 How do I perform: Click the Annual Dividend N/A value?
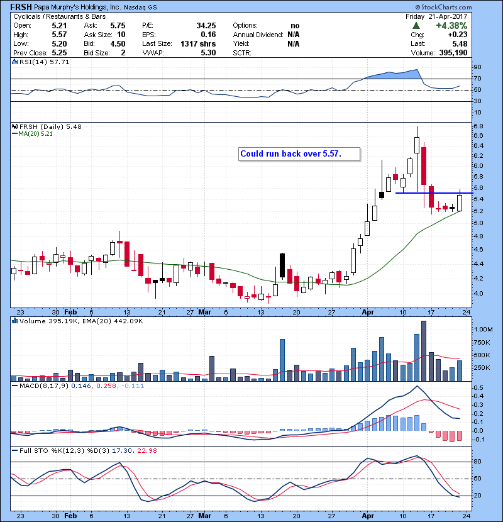(x=294, y=35)
